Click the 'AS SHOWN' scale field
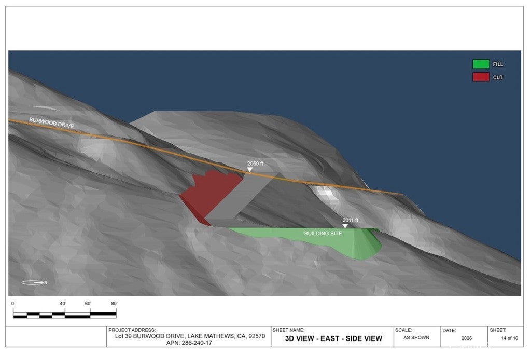The width and height of the screenshot is (531, 354). (416, 337)
